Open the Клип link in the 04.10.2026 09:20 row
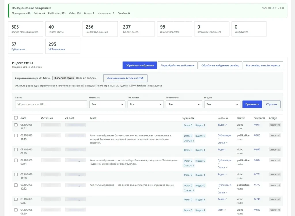The height and width of the screenshot is (216, 295). point(222,210)
